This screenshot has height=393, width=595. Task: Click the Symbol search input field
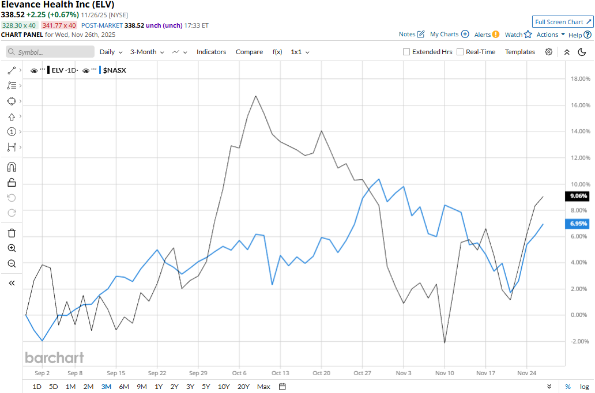tap(50, 52)
